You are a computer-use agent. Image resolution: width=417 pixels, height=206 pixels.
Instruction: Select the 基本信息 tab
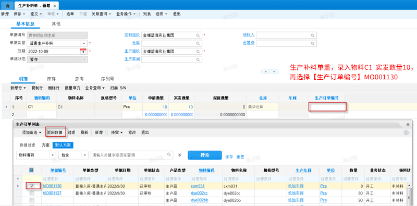click(x=25, y=24)
